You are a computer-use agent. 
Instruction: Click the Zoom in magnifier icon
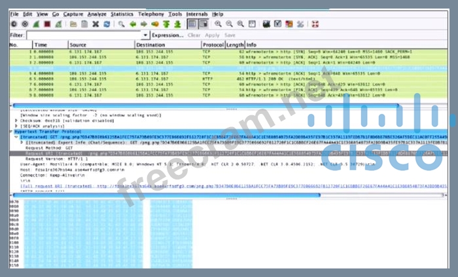click(219, 24)
